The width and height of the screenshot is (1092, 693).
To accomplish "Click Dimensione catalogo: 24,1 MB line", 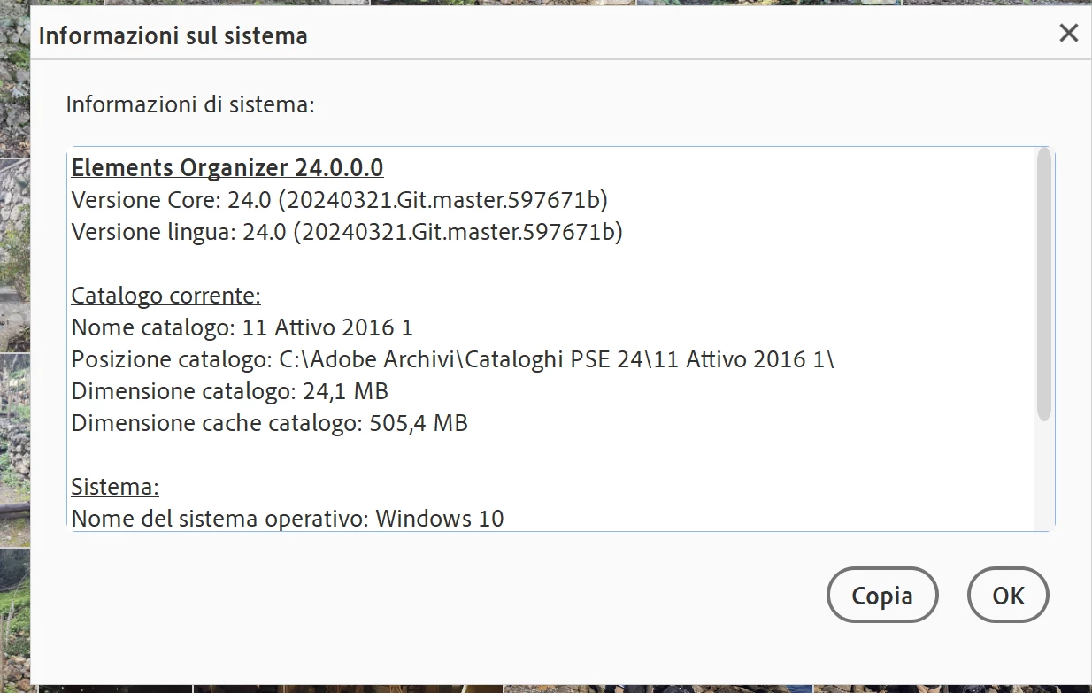I will click(x=230, y=391).
